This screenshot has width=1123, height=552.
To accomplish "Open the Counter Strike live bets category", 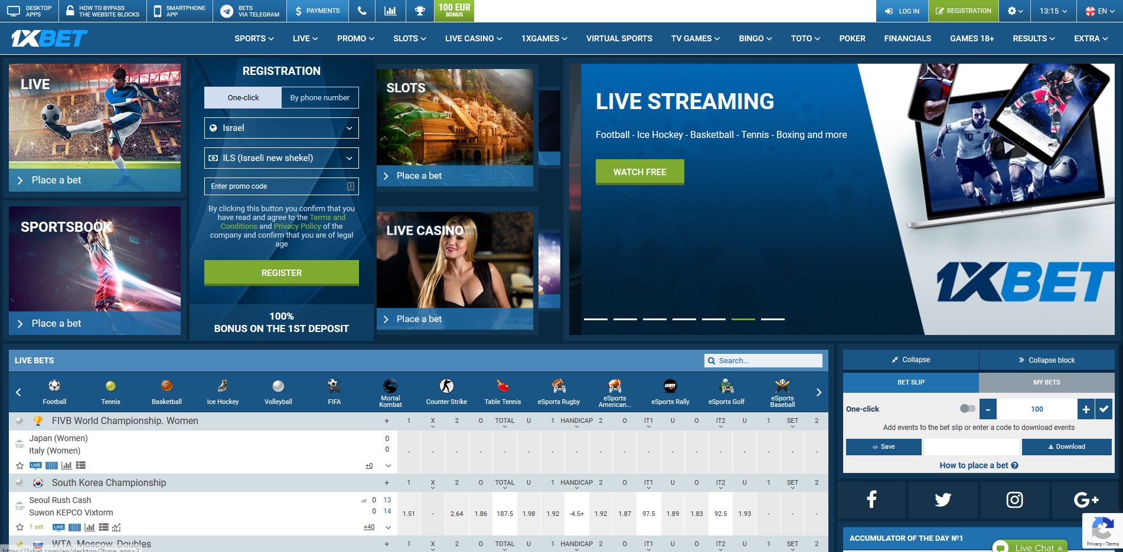I will tap(446, 392).
